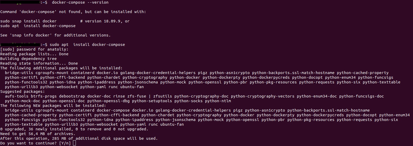Click 'The following NEW packages will be installed' line
The width and height of the screenshot is (413, 146).
[53, 106]
